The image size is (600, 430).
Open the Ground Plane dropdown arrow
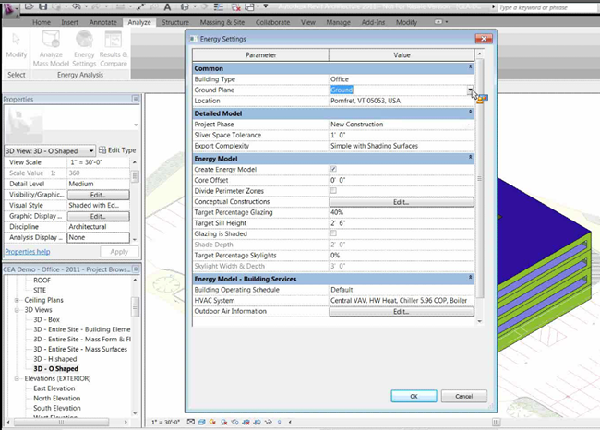coord(470,90)
